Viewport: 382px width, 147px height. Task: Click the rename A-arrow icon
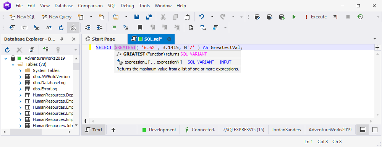[x=49, y=28]
